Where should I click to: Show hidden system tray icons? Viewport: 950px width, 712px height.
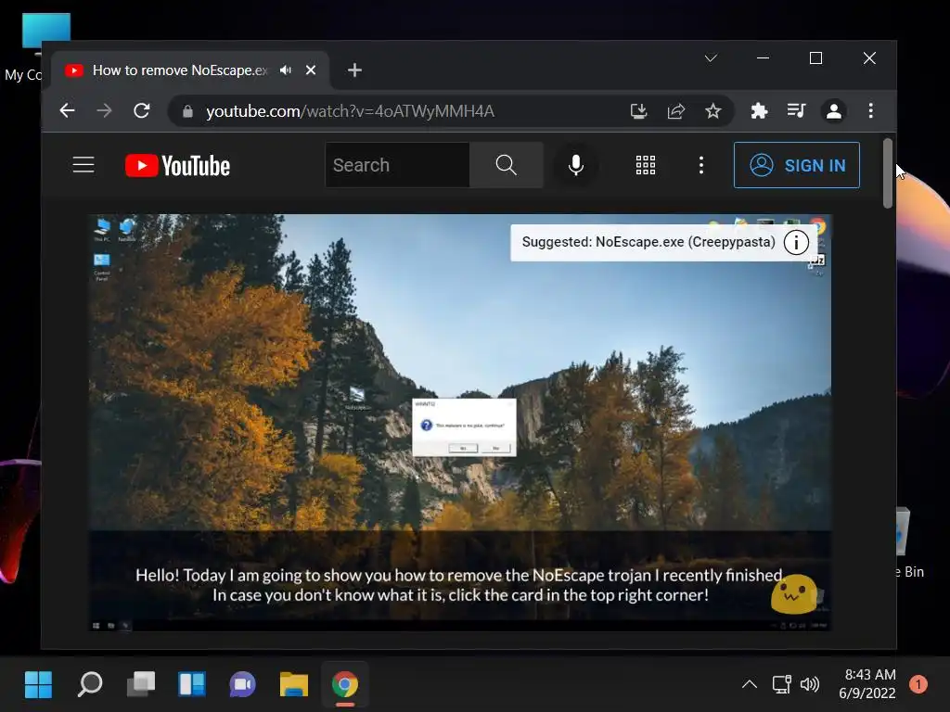[750, 685]
